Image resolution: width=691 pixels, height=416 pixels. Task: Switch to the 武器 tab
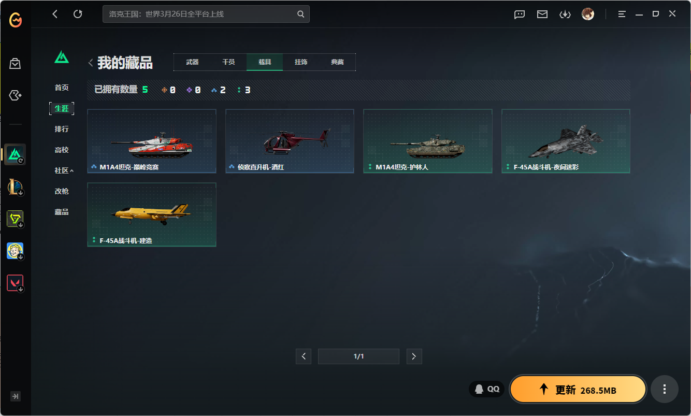pos(192,62)
